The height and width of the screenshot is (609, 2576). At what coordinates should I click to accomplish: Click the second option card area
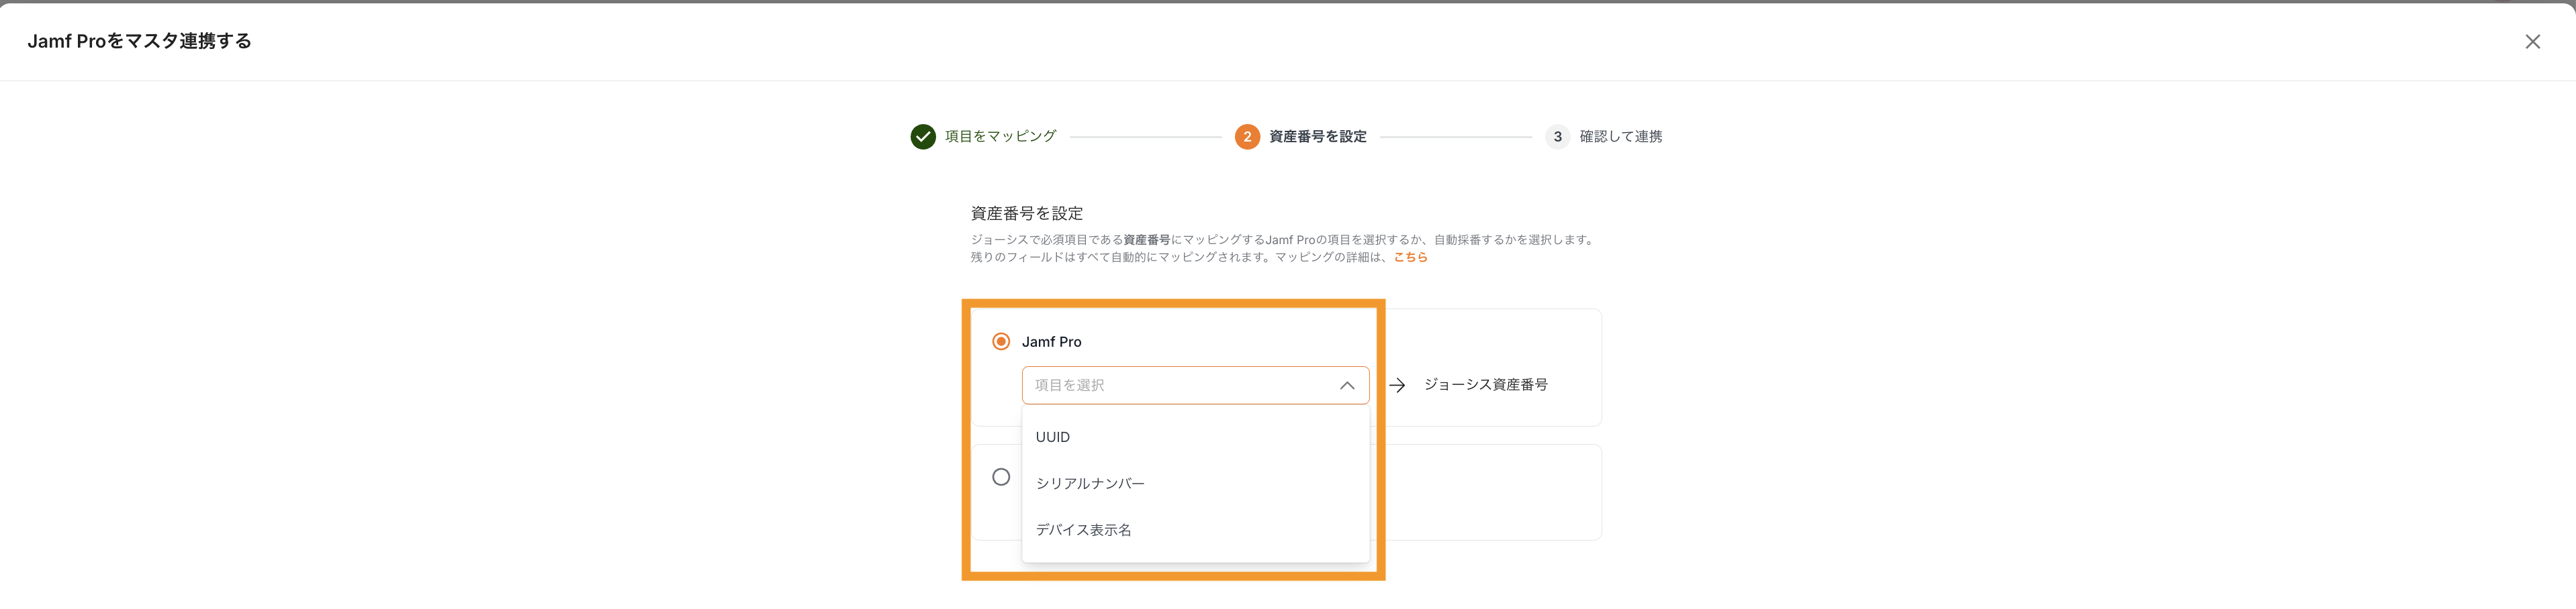click(x=1490, y=492)
